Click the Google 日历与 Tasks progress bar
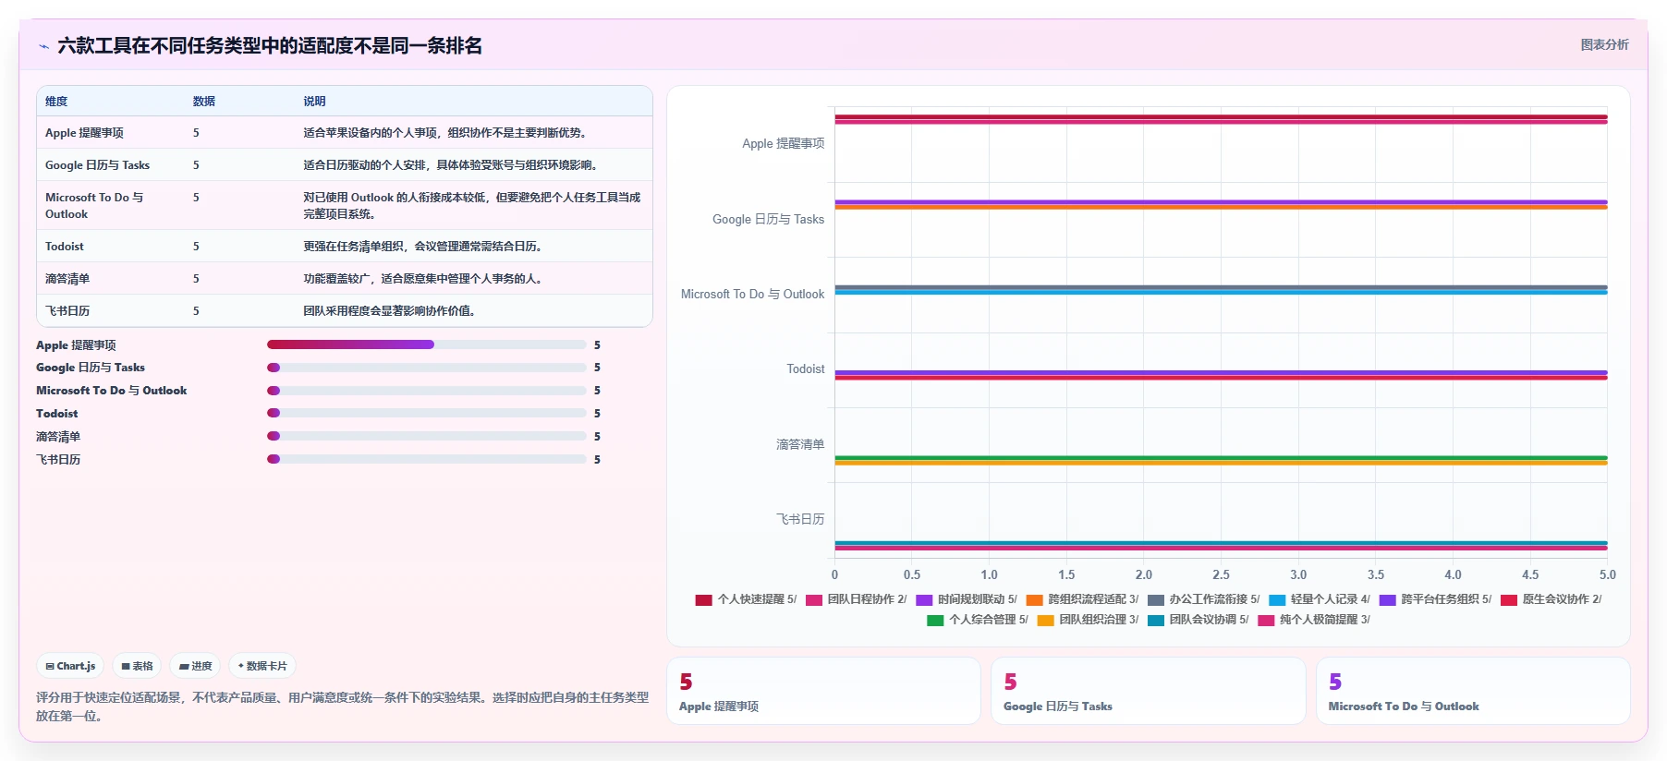 pyautogui.click(x=427, y=368)
